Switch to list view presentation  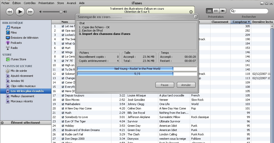[x=209, y=11]
